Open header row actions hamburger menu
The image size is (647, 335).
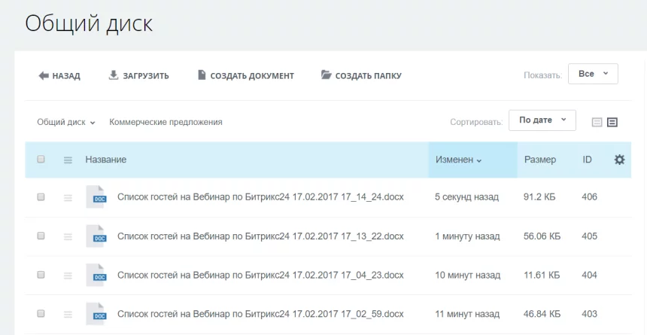click(68, 160)
